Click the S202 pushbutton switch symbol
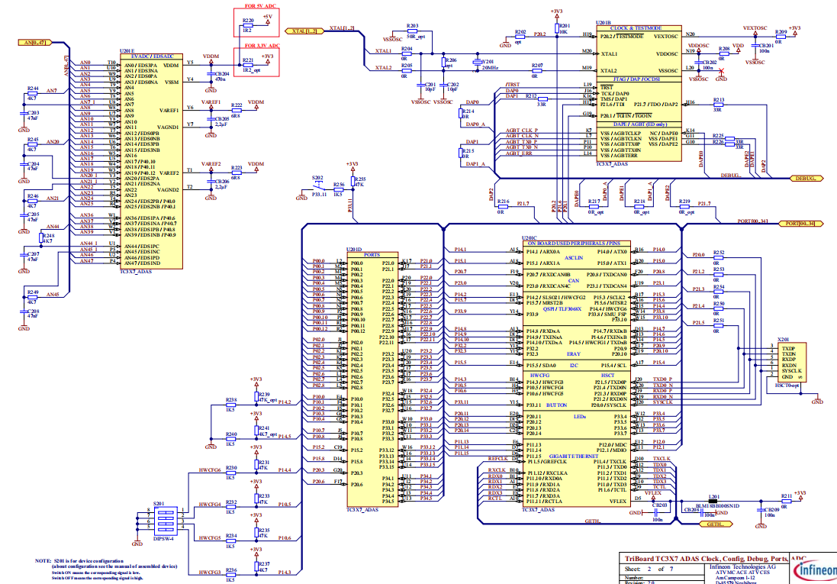The height and width of the screenshot is (584, 837). [319, 186]
